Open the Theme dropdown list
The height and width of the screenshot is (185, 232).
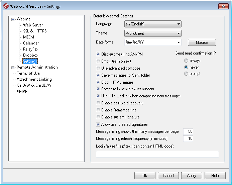(179, 33)
